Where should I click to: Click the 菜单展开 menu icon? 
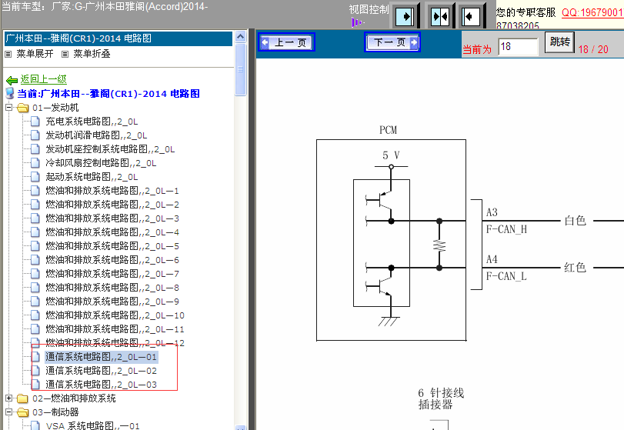pyautogui.click(x=8, y=54)
